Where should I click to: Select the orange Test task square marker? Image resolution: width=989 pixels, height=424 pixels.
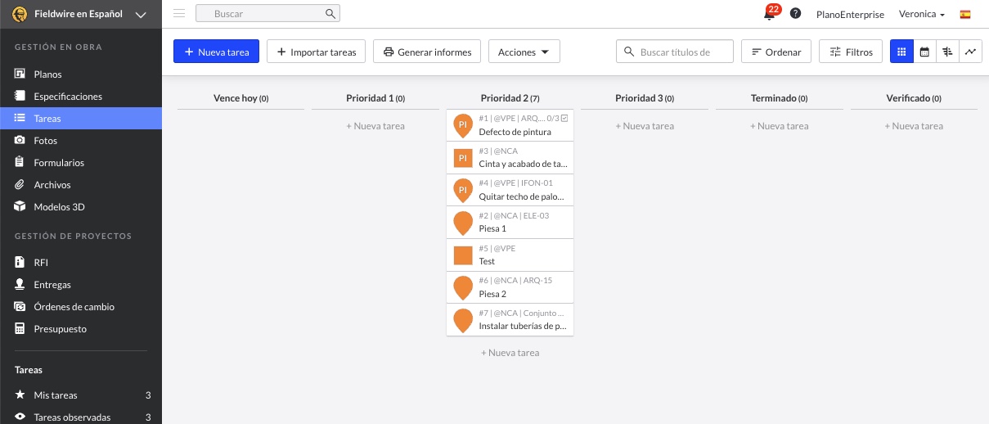[463, 255]
